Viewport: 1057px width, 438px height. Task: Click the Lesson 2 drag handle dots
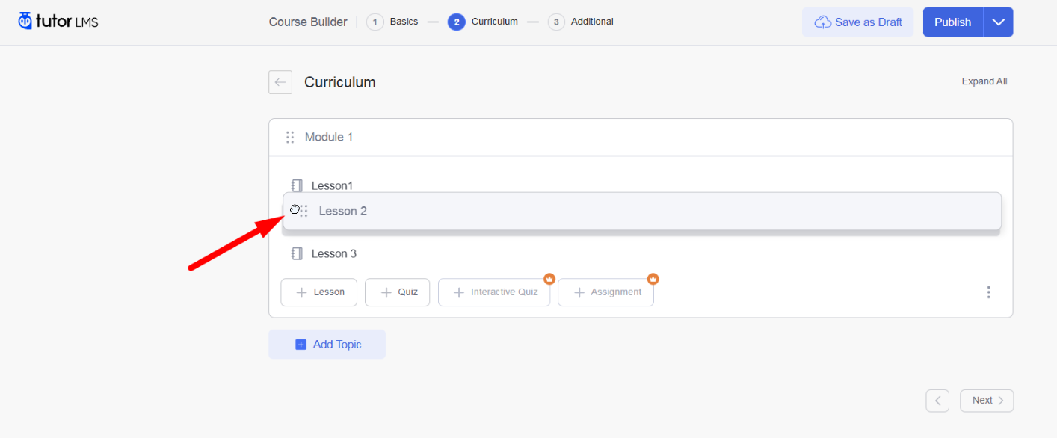point(304,212)
